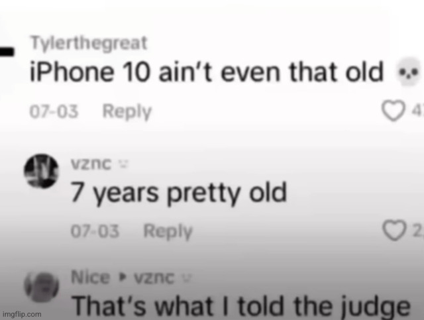
Task: Visit the imgflip.com watermark link
Action: pyautogui.click(x=22, y=314)
